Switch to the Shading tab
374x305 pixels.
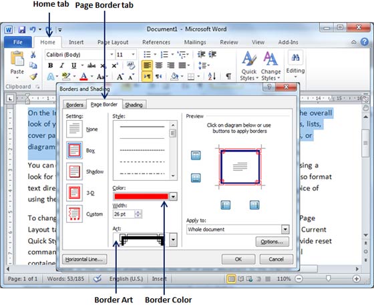[x=134, y=105]
